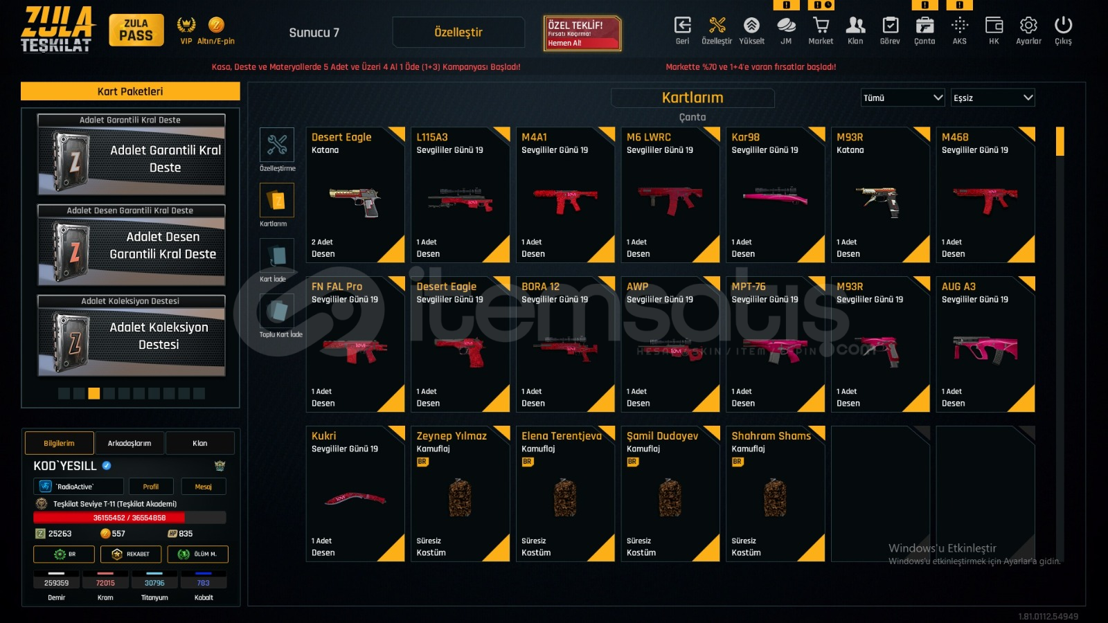The width and height of the screenshot is (1108, 623).
Task: Select the Kart İade sidebar icon
Action: (277, 255)
